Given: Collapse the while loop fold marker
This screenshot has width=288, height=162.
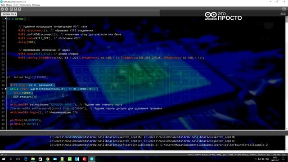Looking at the screenshot, I should [x=6, y=89].
